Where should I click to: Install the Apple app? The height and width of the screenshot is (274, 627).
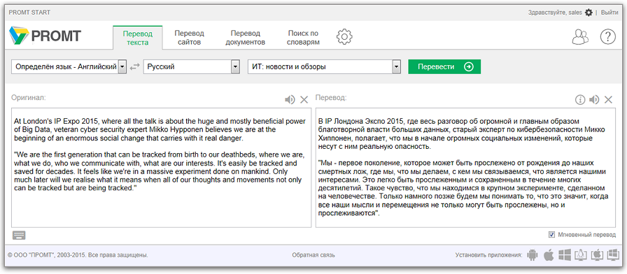[549, 255]
